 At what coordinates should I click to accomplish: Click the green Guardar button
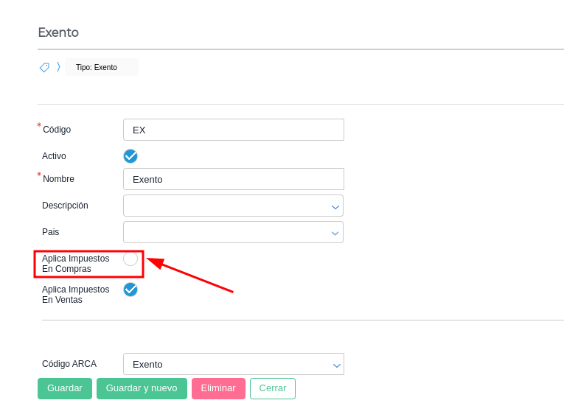65,388
